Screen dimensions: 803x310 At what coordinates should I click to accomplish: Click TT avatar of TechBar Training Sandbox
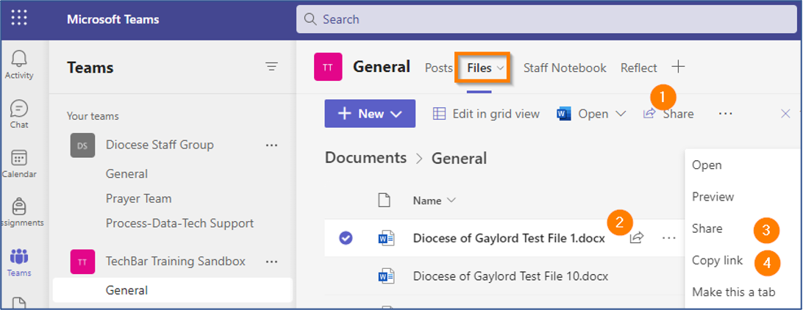[x=82, y=262]
